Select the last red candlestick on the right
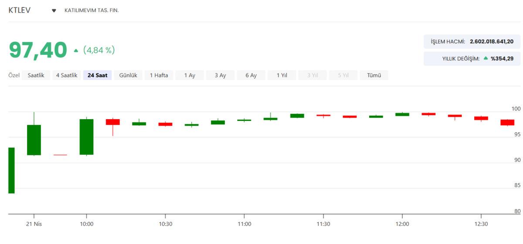Screen dimensions: 523x244 tap(507, 122)
